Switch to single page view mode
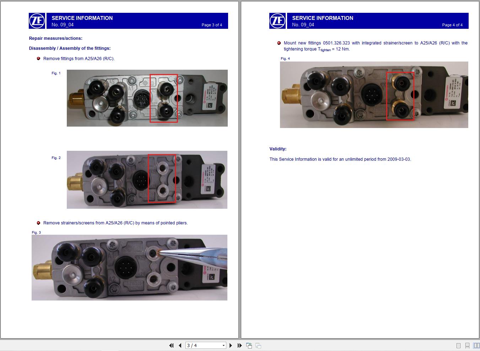This screenshot has width=480, height=351. (458, 345)
